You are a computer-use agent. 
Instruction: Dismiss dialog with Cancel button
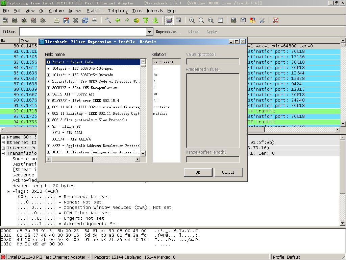click(x=228, y=172)
